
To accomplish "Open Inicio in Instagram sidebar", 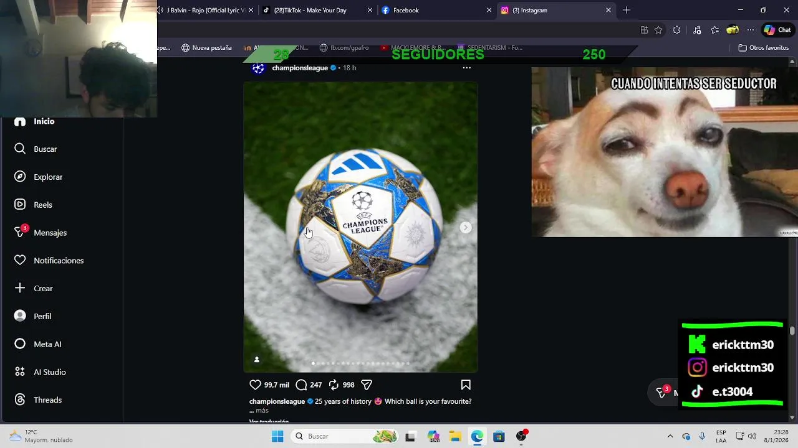I will click(34, 121).
